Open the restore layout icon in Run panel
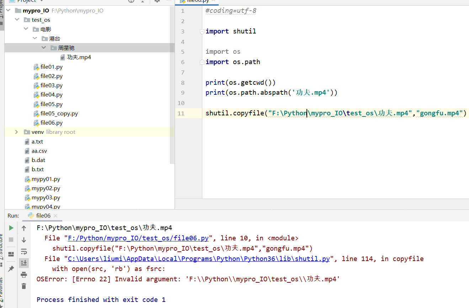469x308 pixels. pyautogui.click(x=11, y=254)
